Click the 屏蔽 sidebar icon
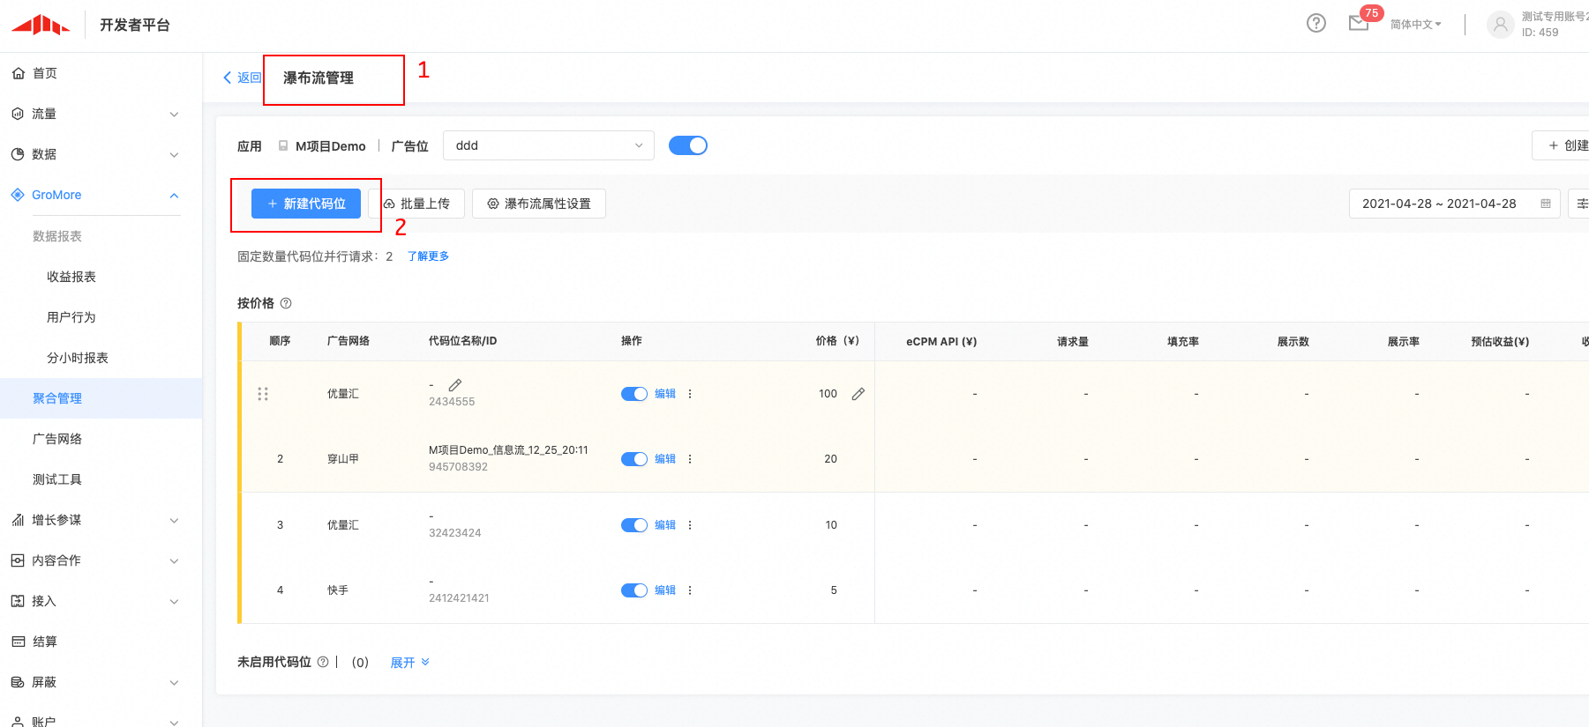1589x727 pixels. coord(18,682)
